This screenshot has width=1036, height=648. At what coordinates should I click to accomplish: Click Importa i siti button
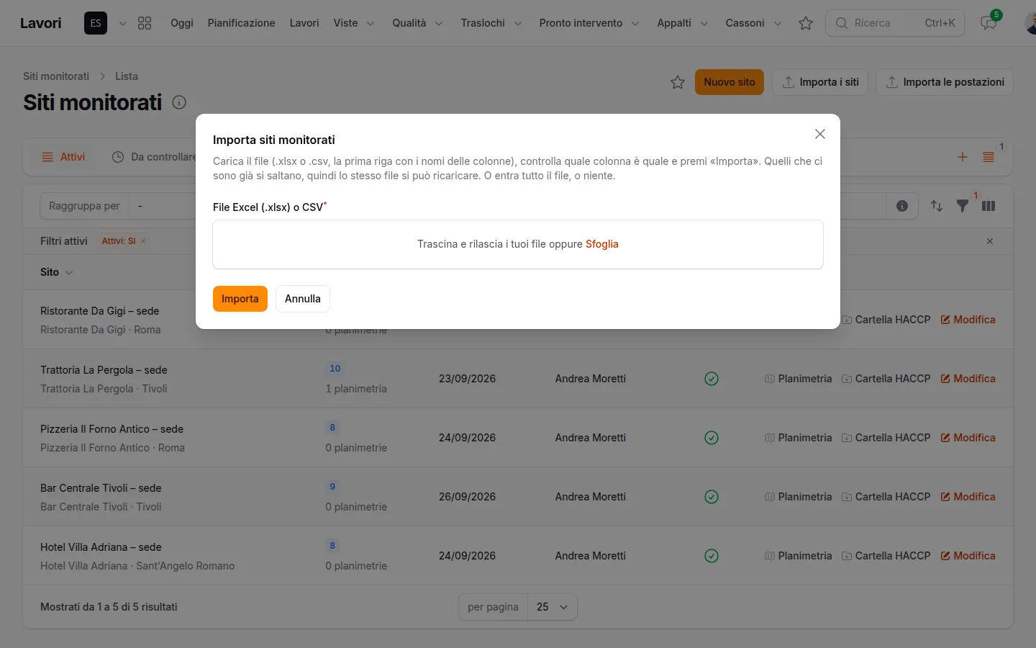click(x=821, y=82)
